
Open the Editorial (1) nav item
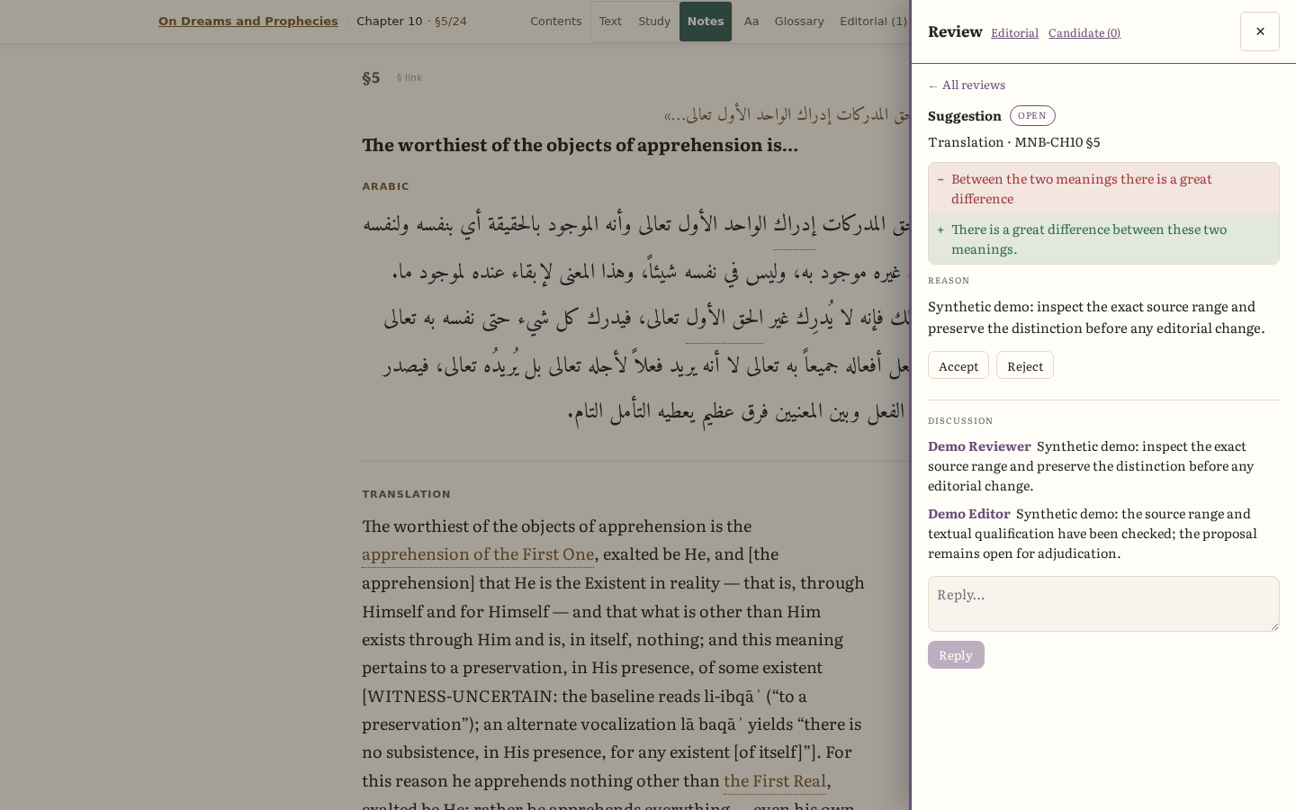873,21
